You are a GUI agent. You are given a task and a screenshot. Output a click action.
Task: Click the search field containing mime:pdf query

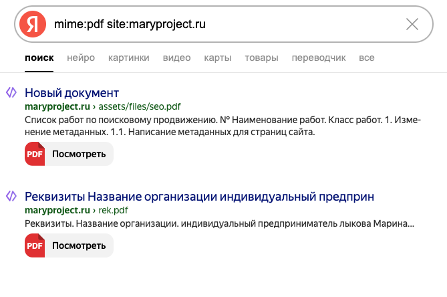(x=224, y=24)
